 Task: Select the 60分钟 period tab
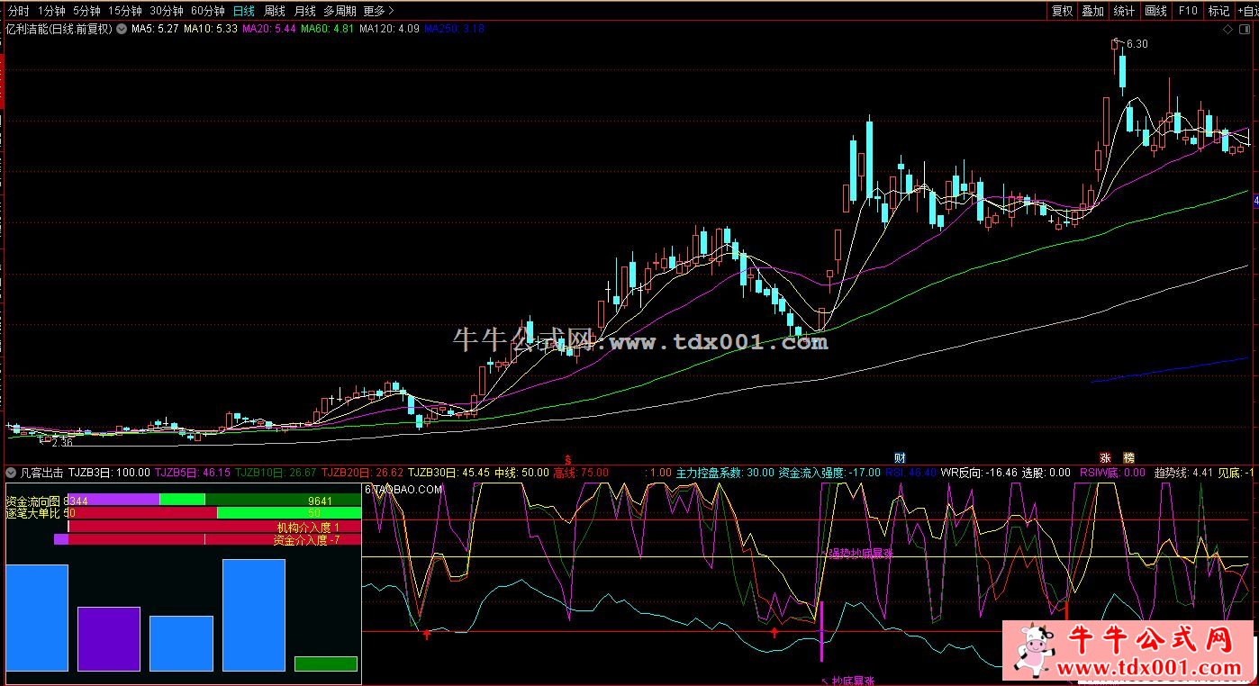(208, 11)
